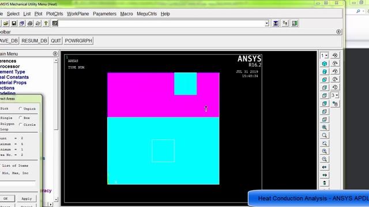The width and height of the screenshot is (369, 207).
Task: Rotate model about negative Y icon
Action: [x=335, y=71]
